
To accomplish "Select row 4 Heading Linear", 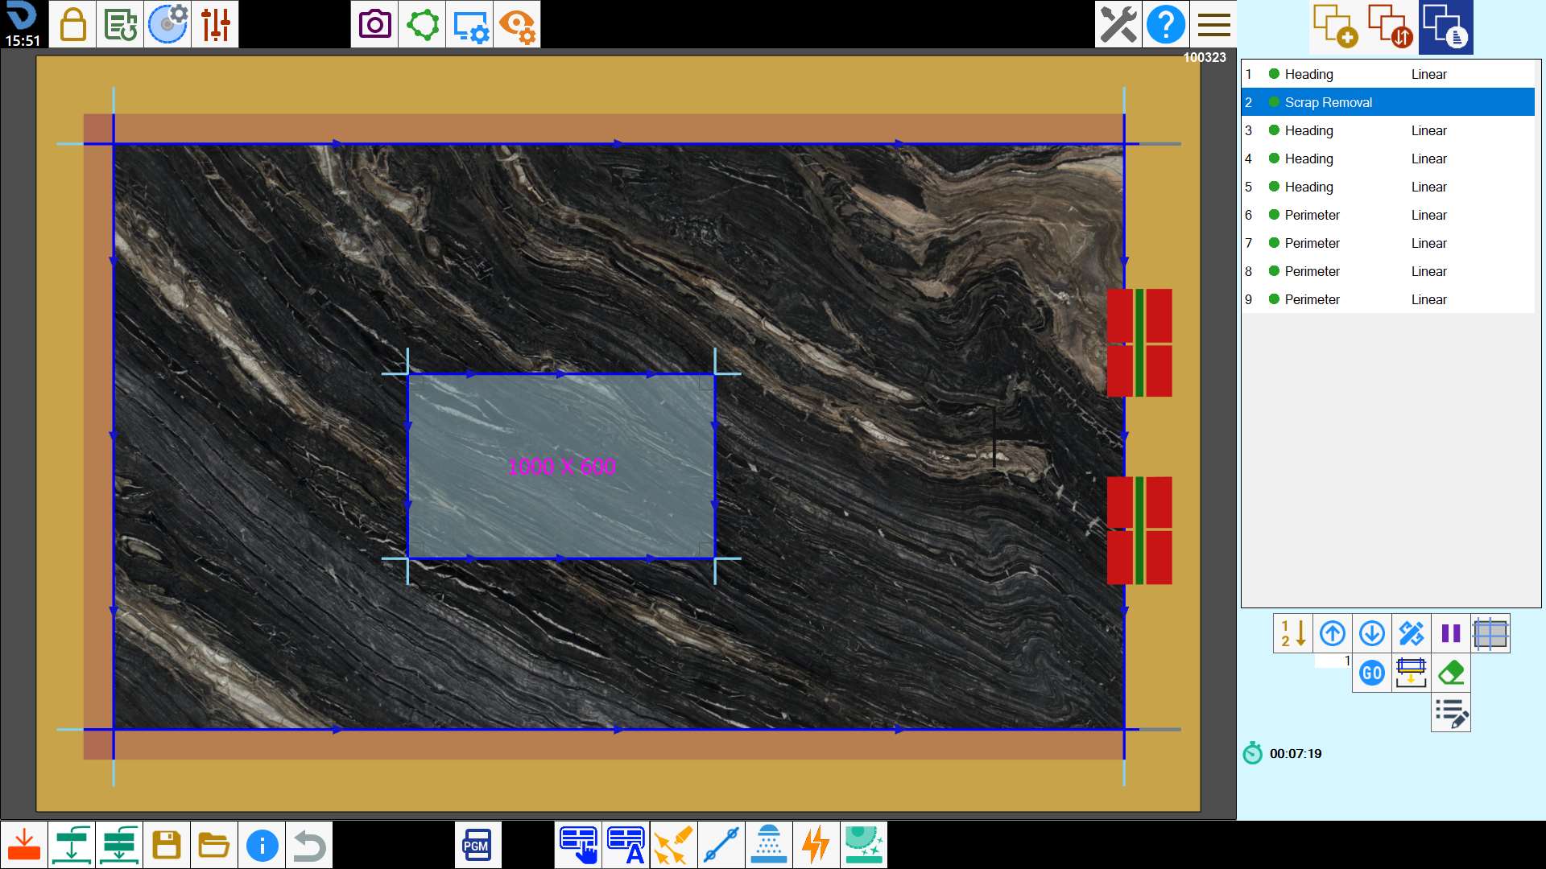I will [1387, 159].
